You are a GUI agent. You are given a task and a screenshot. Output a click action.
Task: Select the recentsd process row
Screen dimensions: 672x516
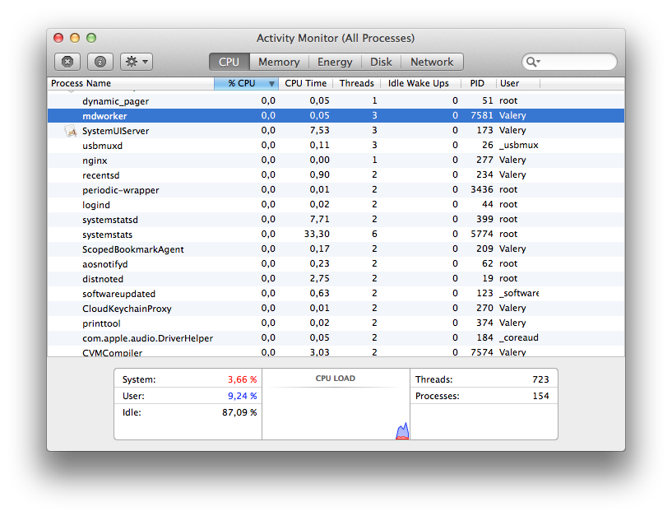pos(336,175)
